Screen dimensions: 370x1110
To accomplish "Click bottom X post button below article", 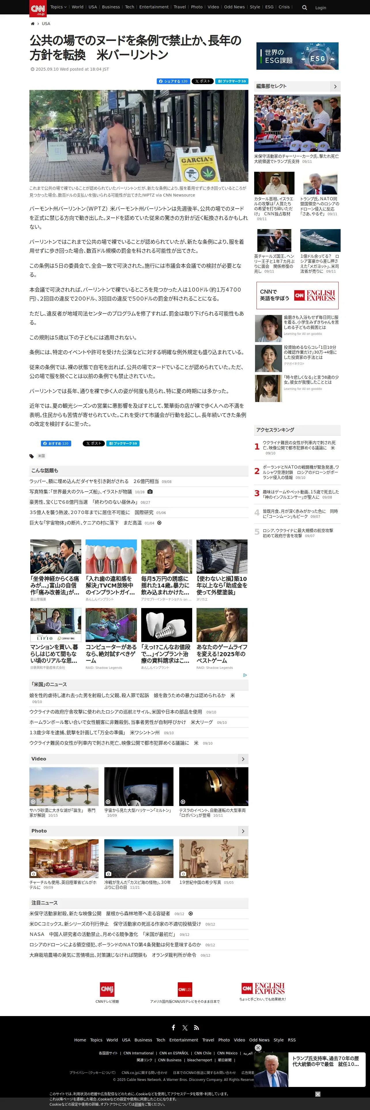I will (93, 443).
